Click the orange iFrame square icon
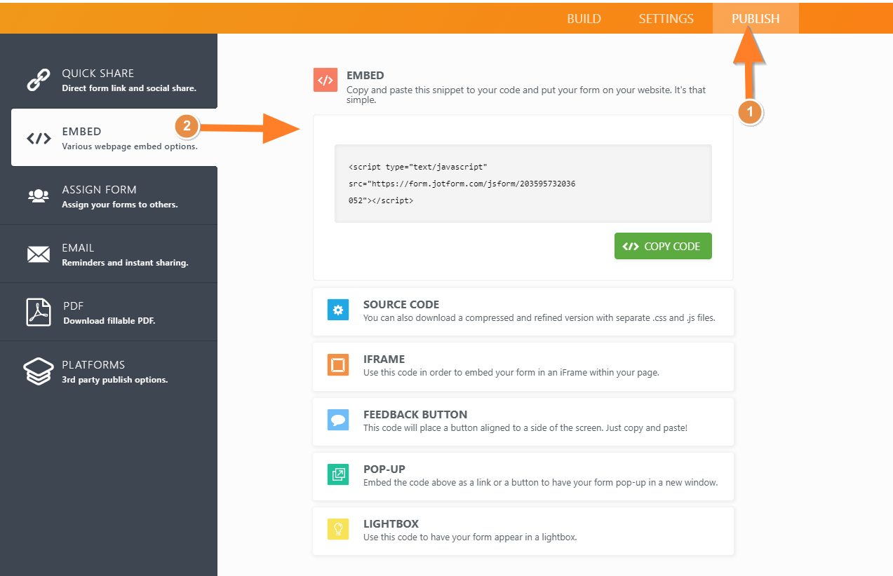The height and width of the screenshot is (576, 893). pyautogui.click(x=338, y=365)
